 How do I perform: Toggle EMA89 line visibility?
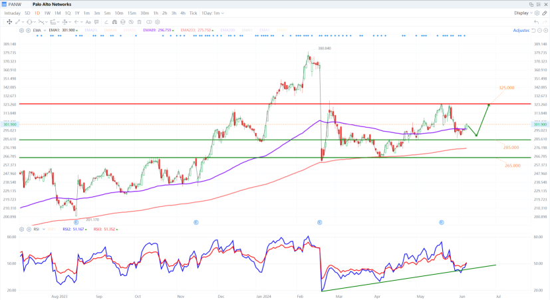(x=158, y=30)
